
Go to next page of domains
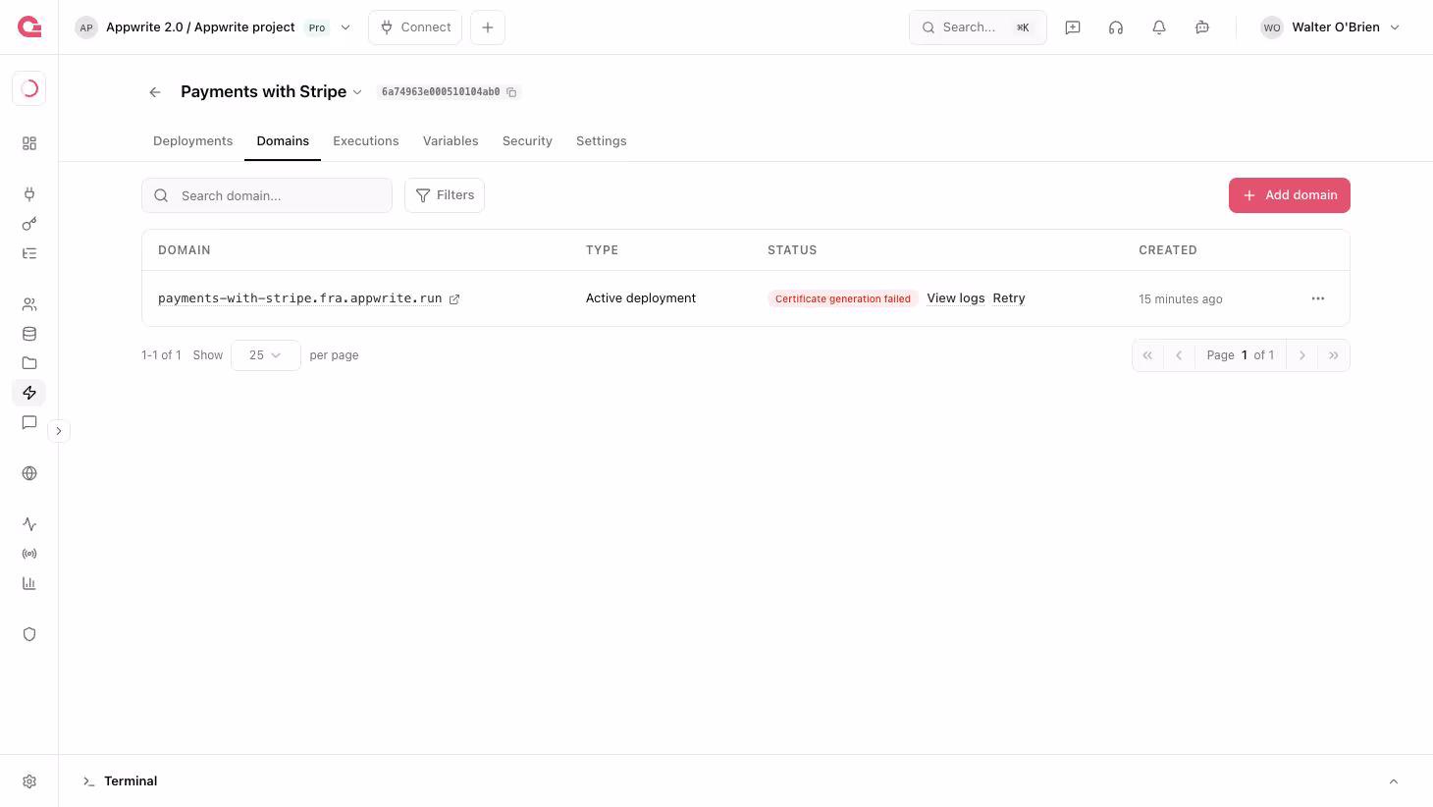coord(1302,355)
